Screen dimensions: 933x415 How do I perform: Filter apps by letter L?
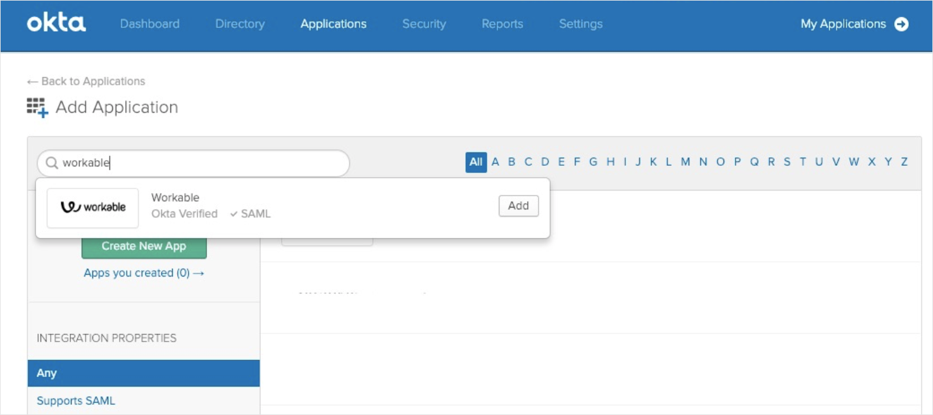click(668, 162)
